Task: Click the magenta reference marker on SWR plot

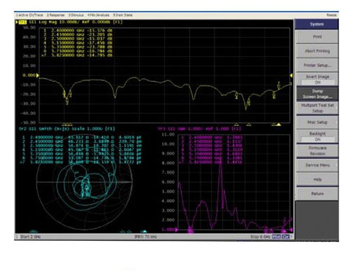Action: [x=177, y=230]
